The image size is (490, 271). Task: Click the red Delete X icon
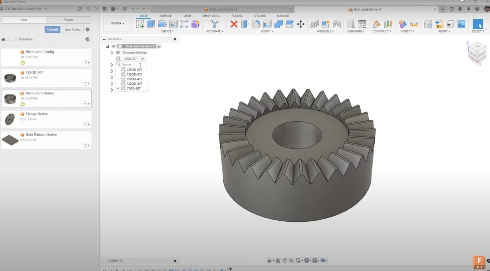pos(234,24)
